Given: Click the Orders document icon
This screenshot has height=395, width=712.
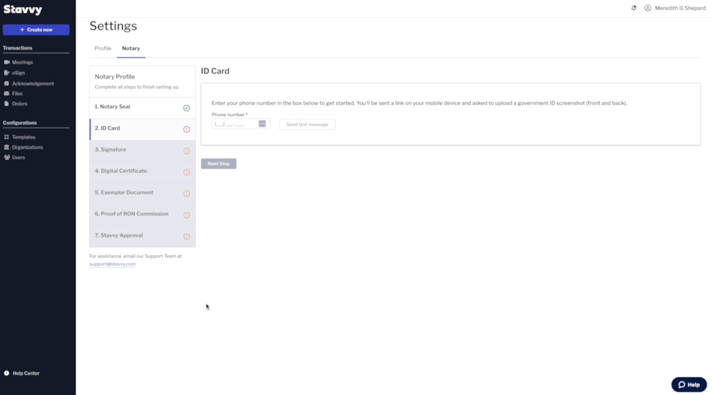Looking at the screenshot, I should point(7,104).
